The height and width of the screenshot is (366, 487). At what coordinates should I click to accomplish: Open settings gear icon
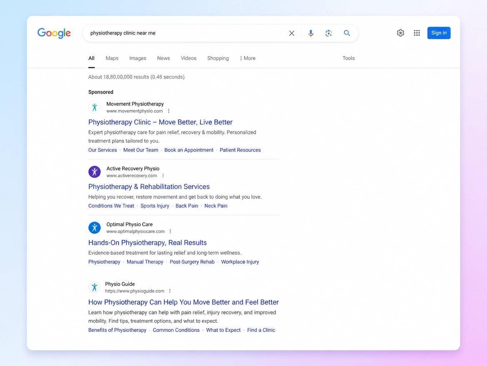400,33
